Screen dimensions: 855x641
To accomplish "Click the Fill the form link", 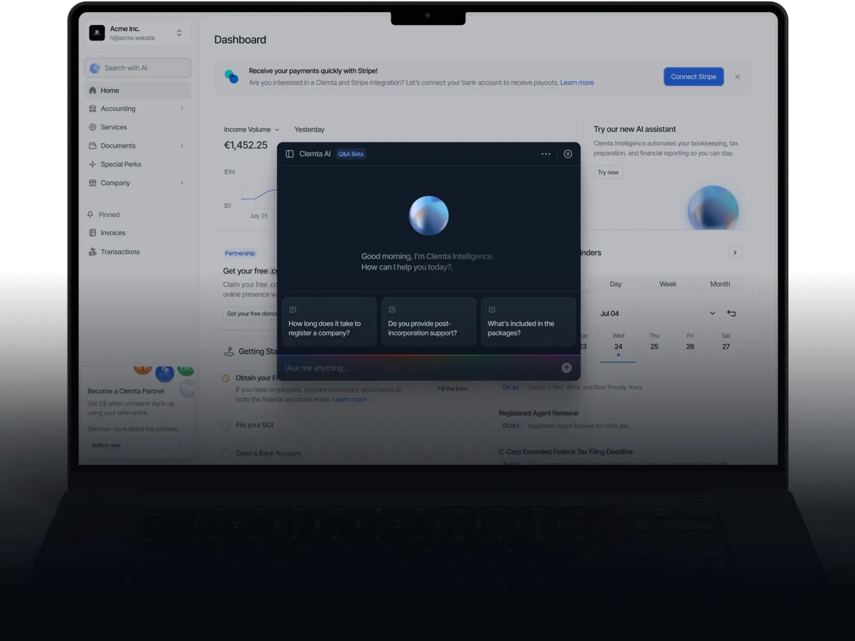I will [x=453, y=389].
